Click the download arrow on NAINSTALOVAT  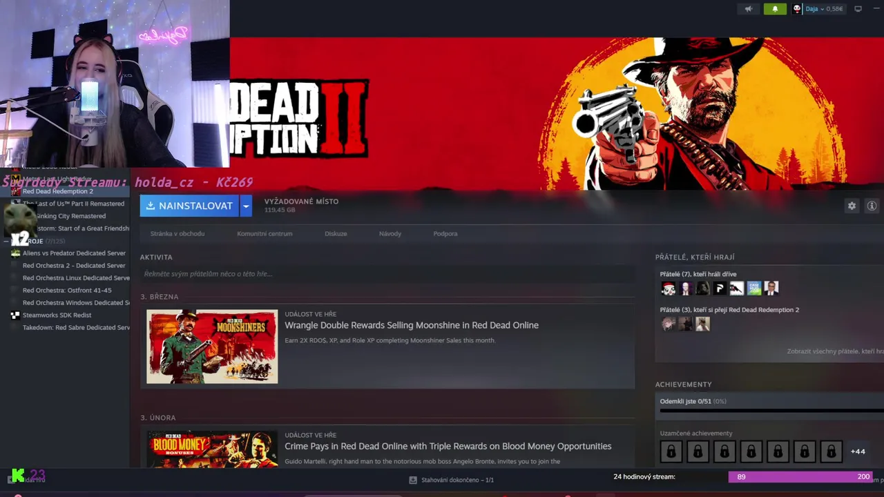click(151, 206)
